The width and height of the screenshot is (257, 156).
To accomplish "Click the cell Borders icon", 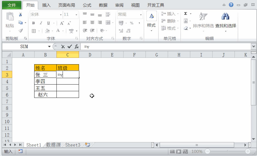I will [x=34, y=31].
